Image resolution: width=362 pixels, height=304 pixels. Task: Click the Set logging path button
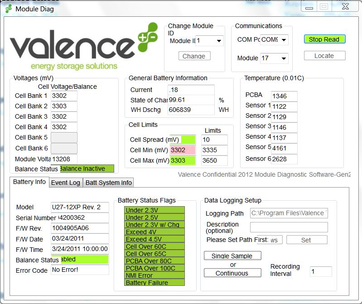click(307, 240)
